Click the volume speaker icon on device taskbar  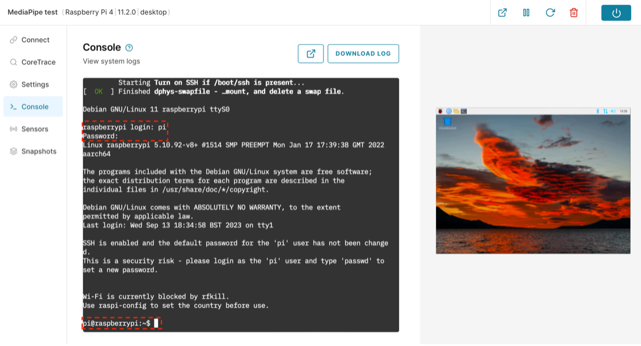(x=613, y=110)
